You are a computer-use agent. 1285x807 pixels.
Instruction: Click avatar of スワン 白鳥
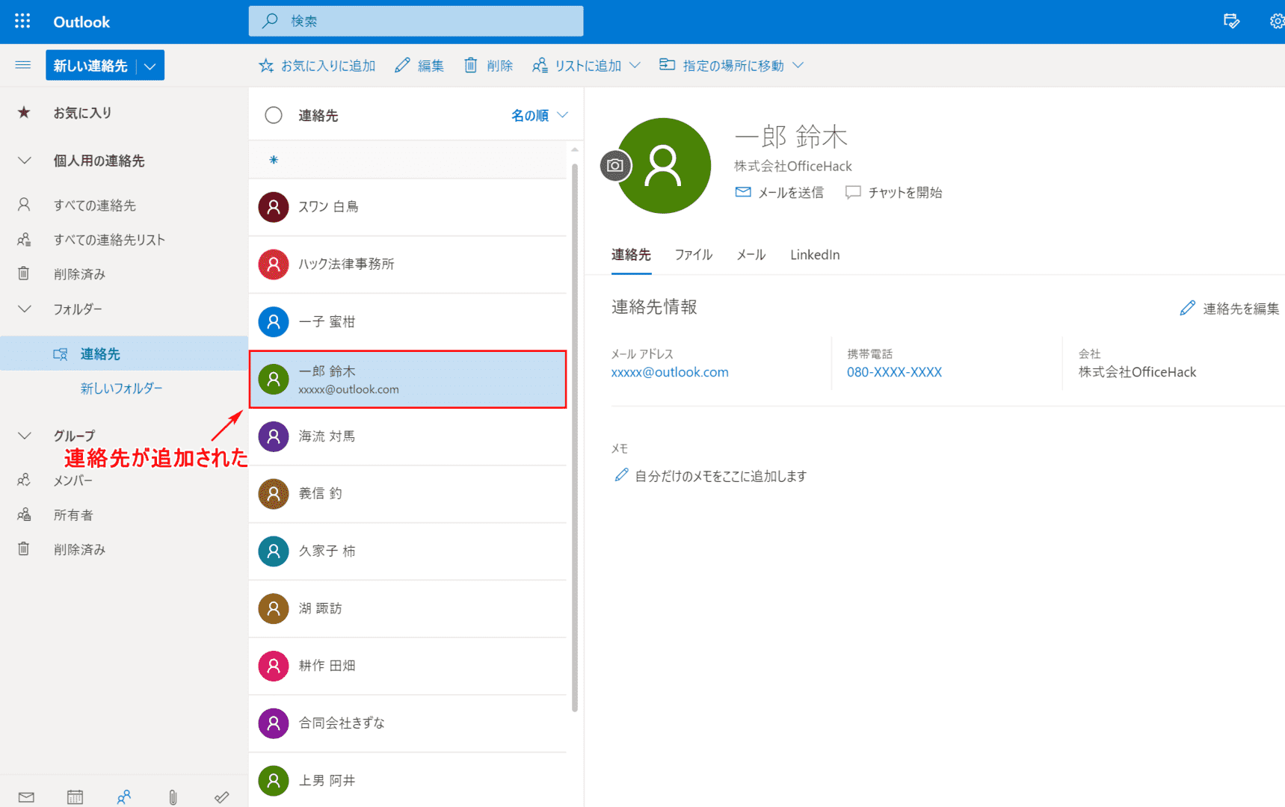274,207
